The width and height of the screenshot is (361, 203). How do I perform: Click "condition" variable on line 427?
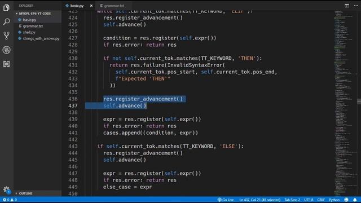pyautogui.click(x=117, y=38)
